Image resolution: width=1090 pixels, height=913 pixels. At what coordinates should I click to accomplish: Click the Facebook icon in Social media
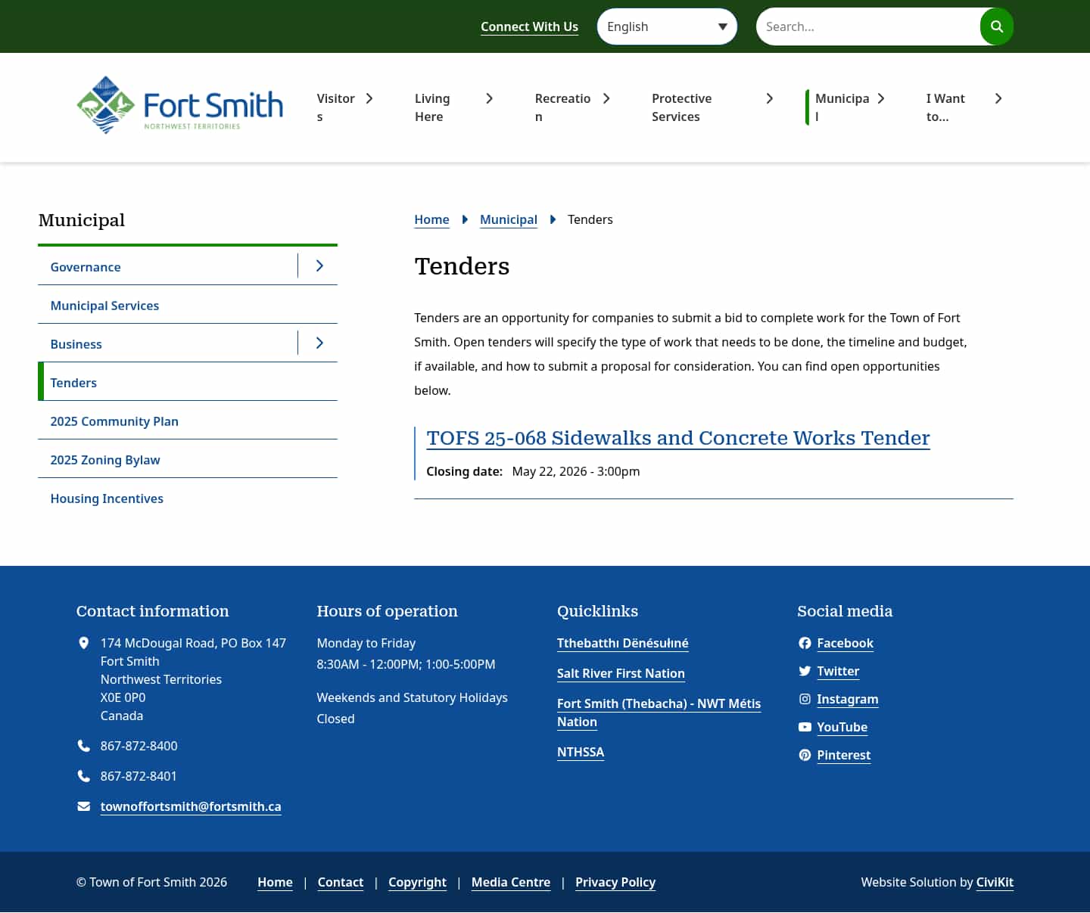(805, 643)
